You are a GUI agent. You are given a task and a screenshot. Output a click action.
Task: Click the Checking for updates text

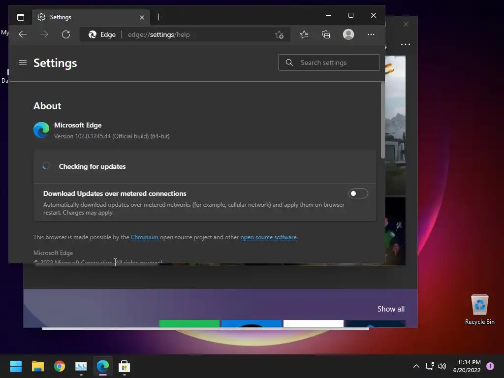(92, 166)
